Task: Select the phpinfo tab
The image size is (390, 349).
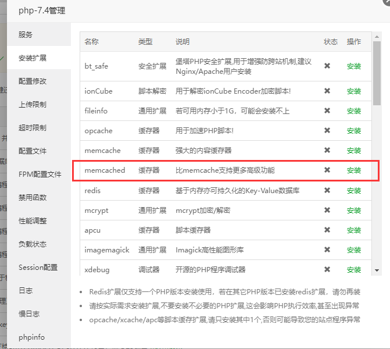Action: point(39,337)
